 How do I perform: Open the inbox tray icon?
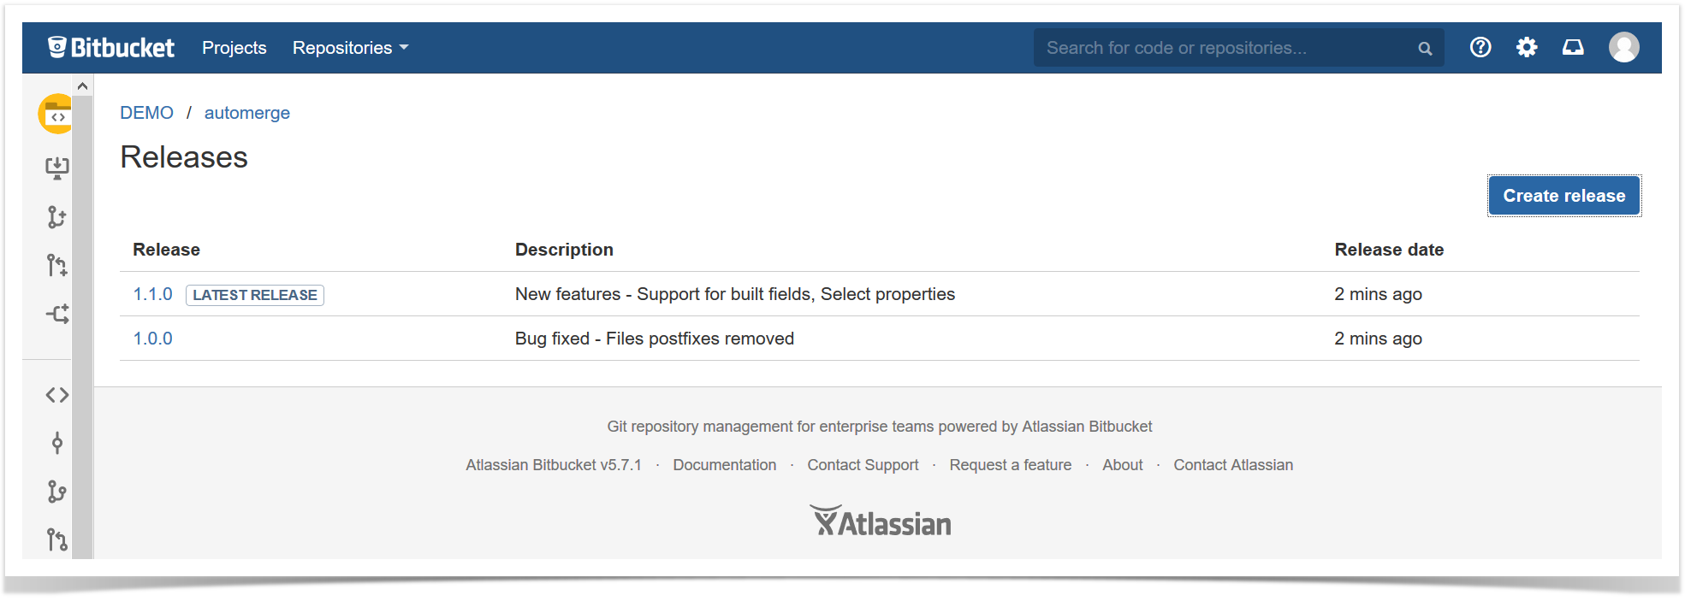(x=1573, y=47)
